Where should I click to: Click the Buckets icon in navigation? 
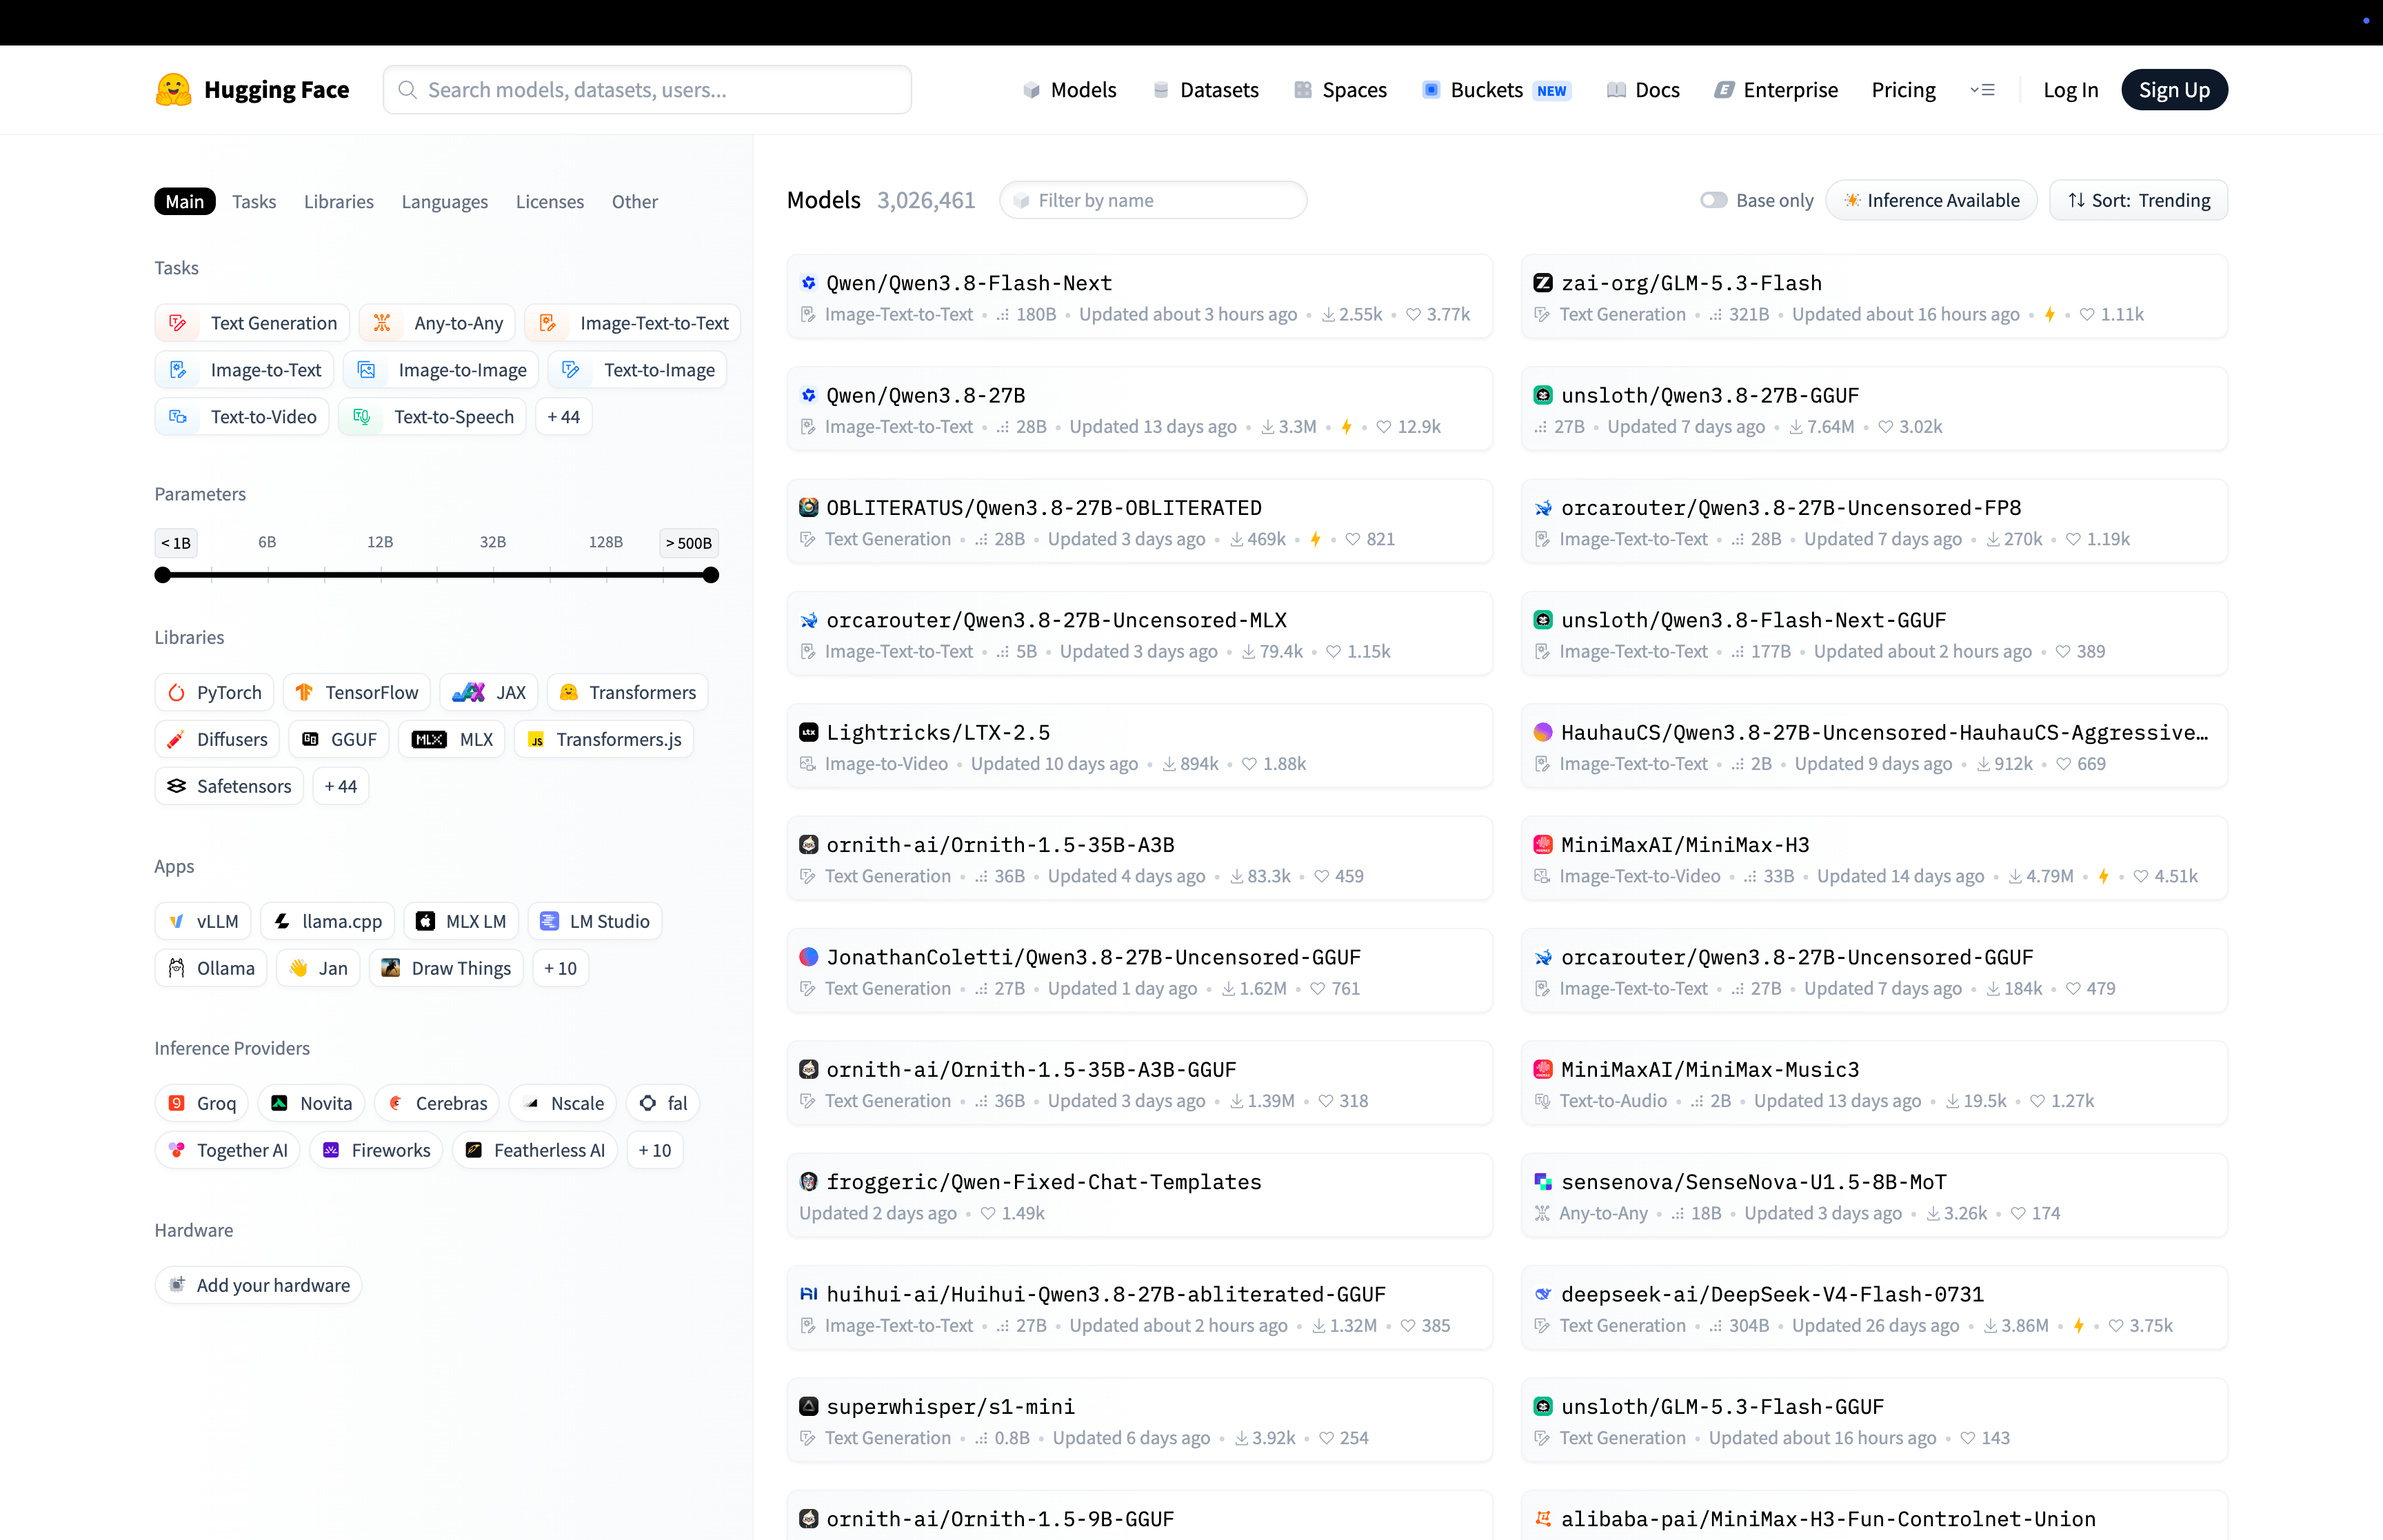(1431, 90)
